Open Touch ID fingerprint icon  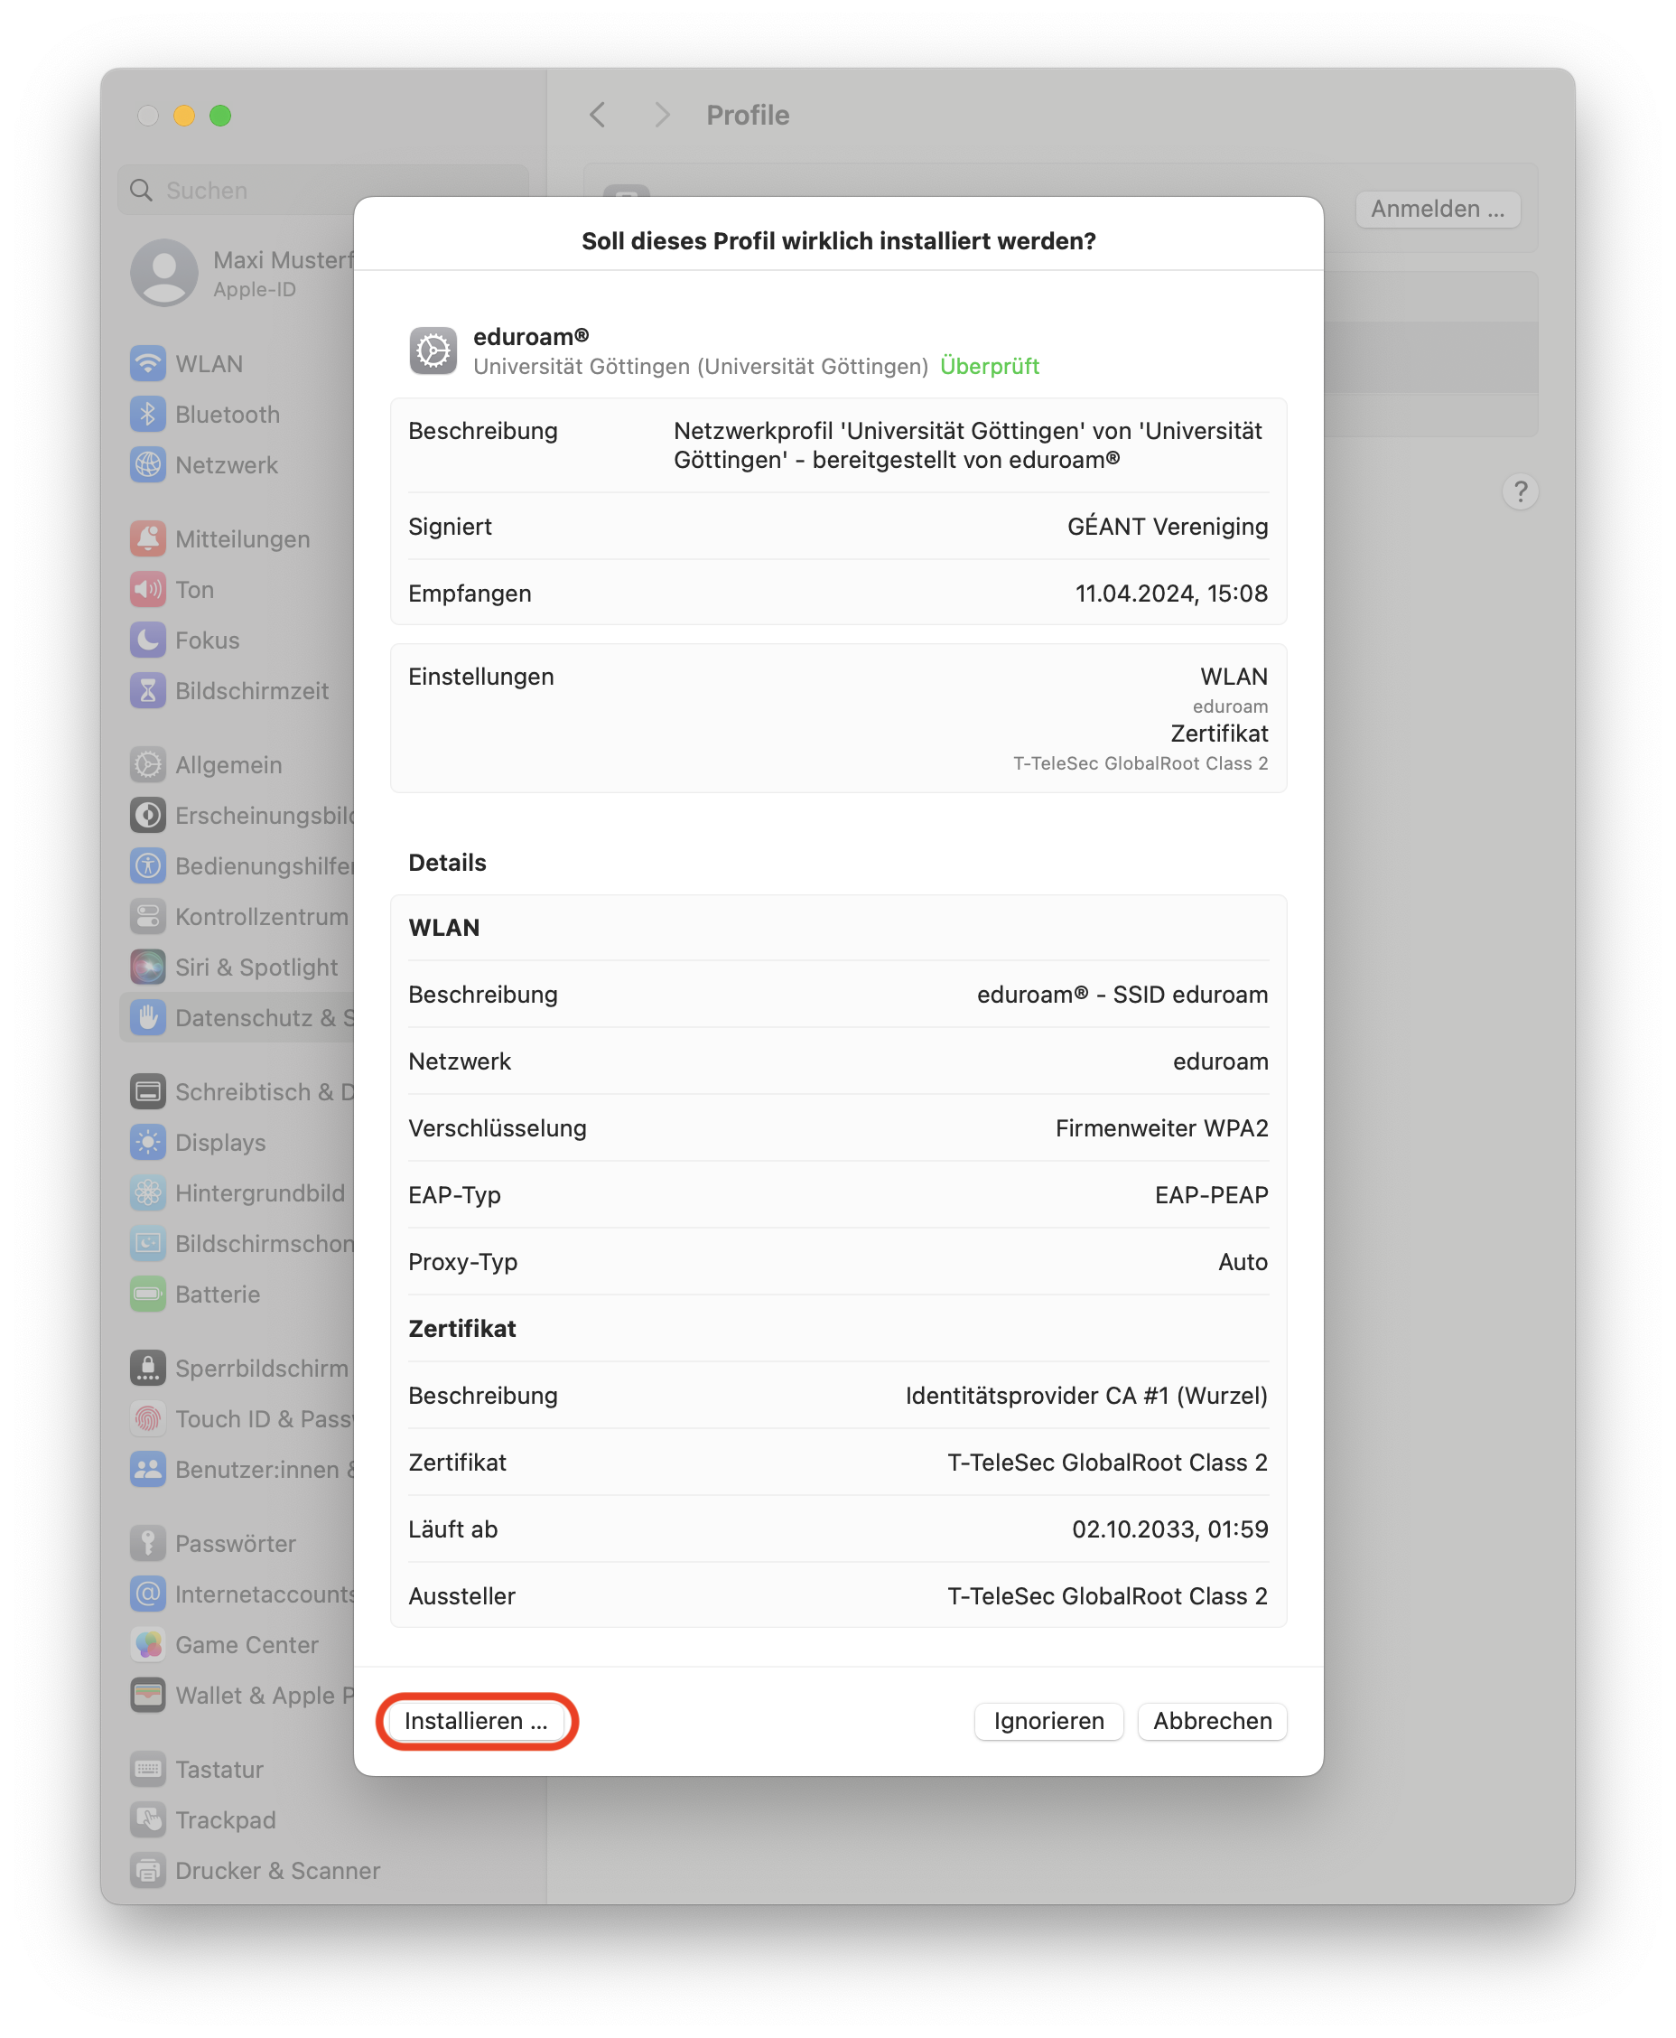pos(148,1418)
